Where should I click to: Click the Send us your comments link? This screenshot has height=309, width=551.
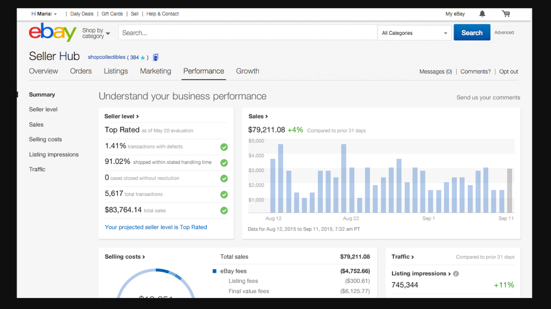coord(488,98)
